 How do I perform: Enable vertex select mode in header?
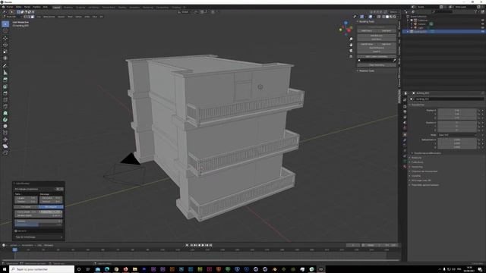pyautogui.click(x=26, y=17)
